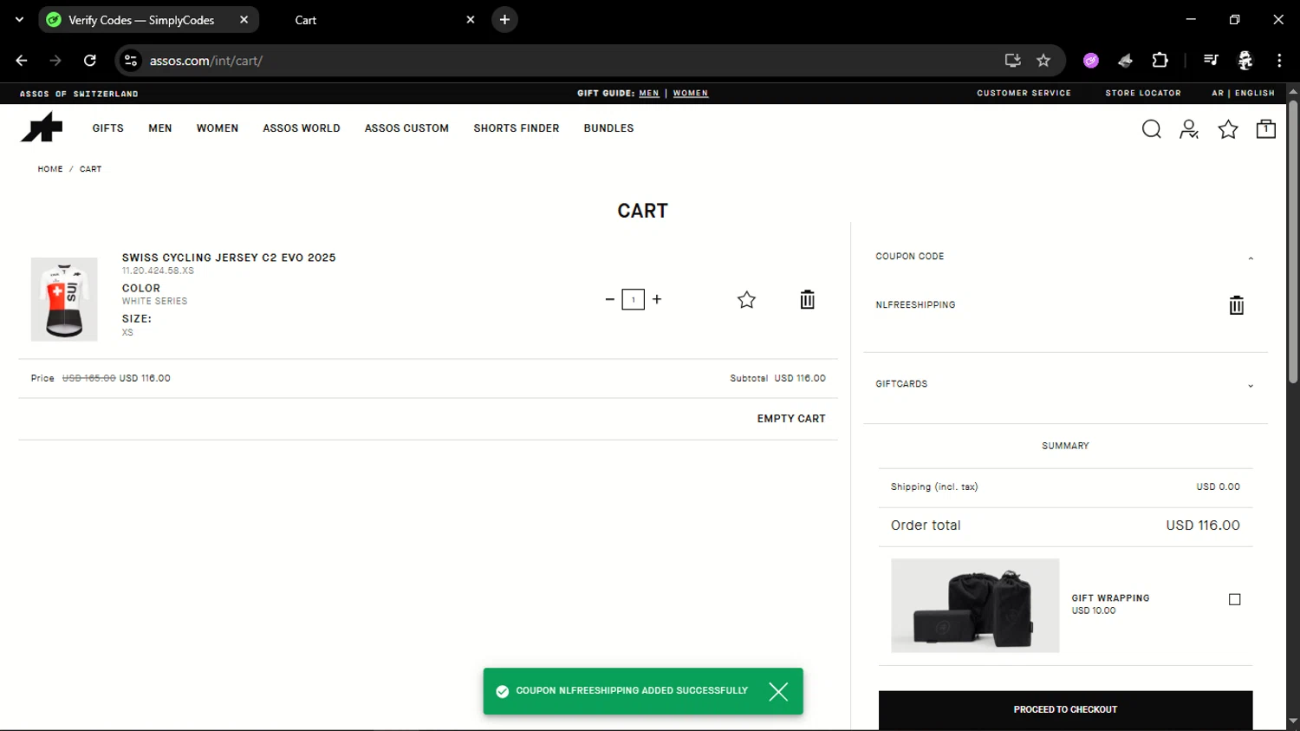
Task: Proceed to checkout
Action: point(1065,709)
